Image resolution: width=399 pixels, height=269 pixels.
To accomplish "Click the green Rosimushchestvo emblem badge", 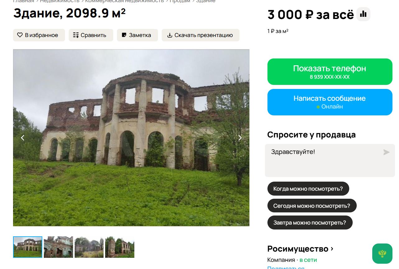I will 382,253.
